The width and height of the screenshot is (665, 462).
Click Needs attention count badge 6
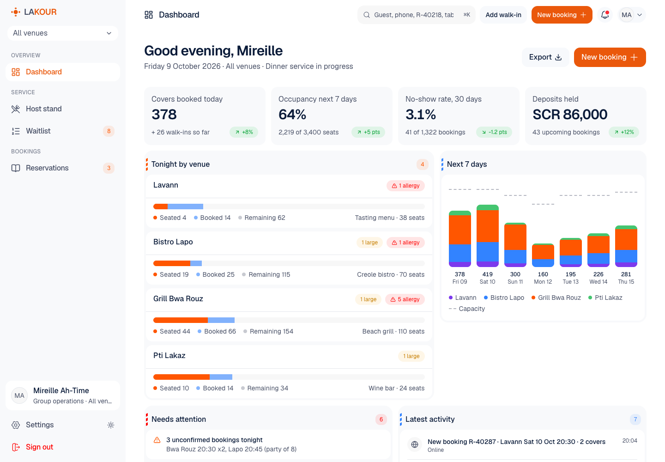tap(381, 419)
